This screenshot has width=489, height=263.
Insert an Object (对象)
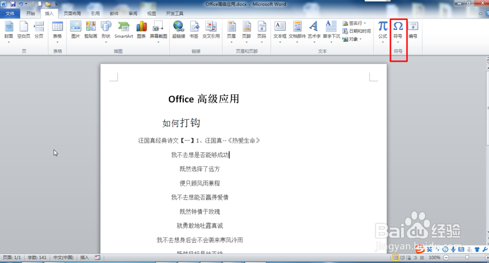click(x=350, y=39)
